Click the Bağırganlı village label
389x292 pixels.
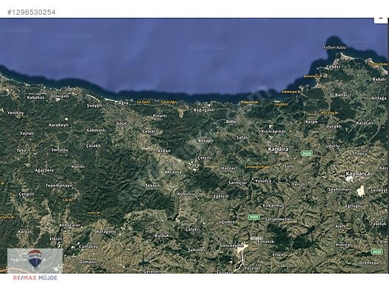[x=204, y=110]
